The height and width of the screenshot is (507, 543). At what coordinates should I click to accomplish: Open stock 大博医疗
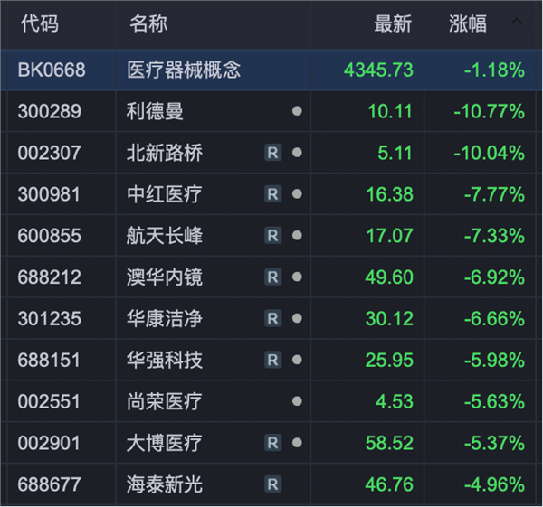[165, 443]
